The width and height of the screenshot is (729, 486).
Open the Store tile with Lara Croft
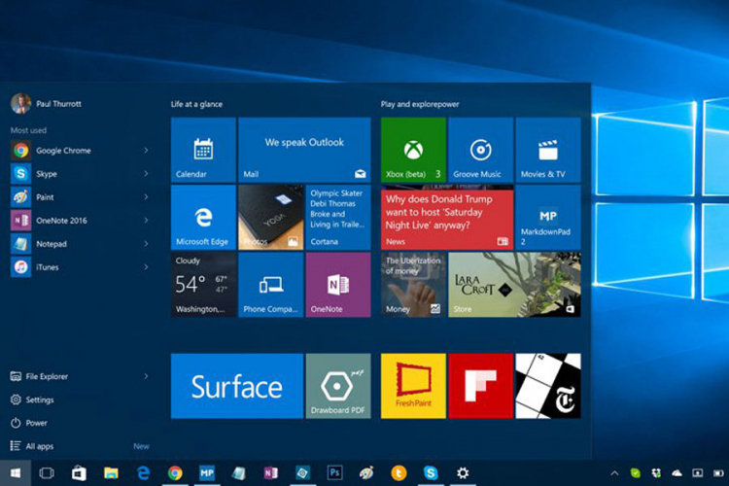click(x=514, y=285)
